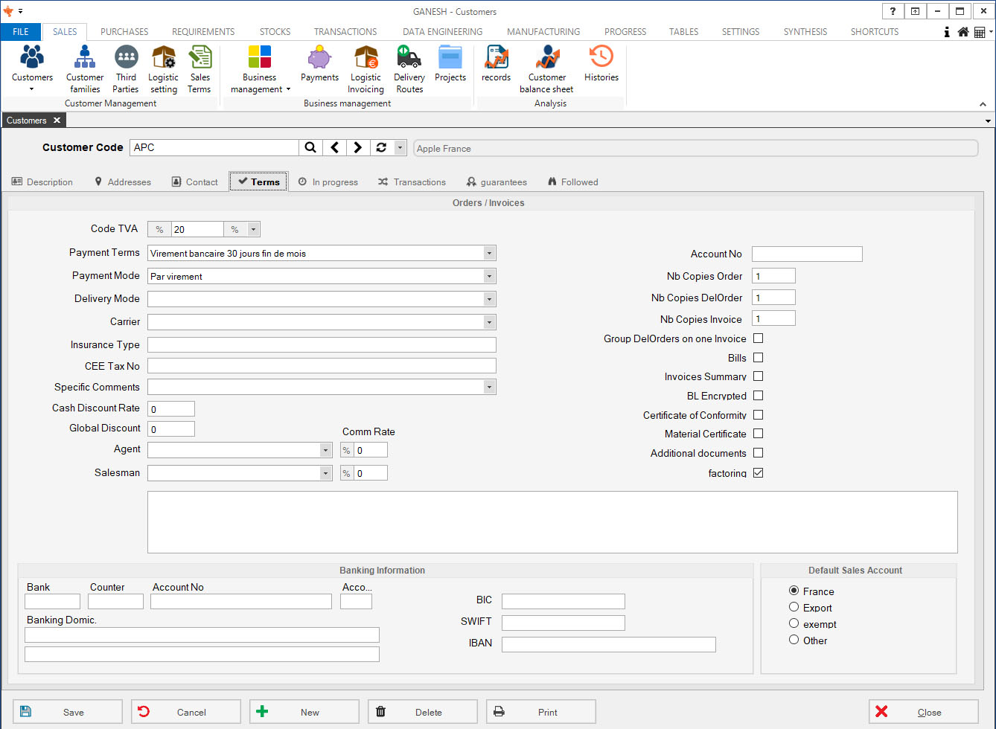Select the Export sales account radio button
996x729 pixels.
click(794, 607)
